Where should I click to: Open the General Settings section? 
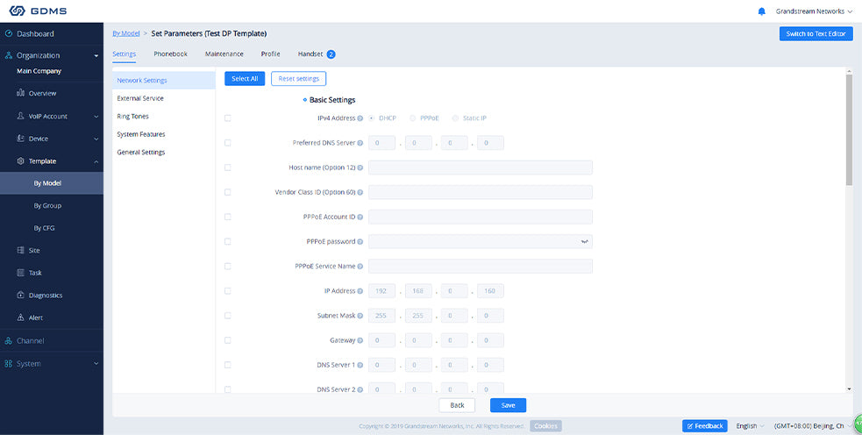(x=163, y=153)
